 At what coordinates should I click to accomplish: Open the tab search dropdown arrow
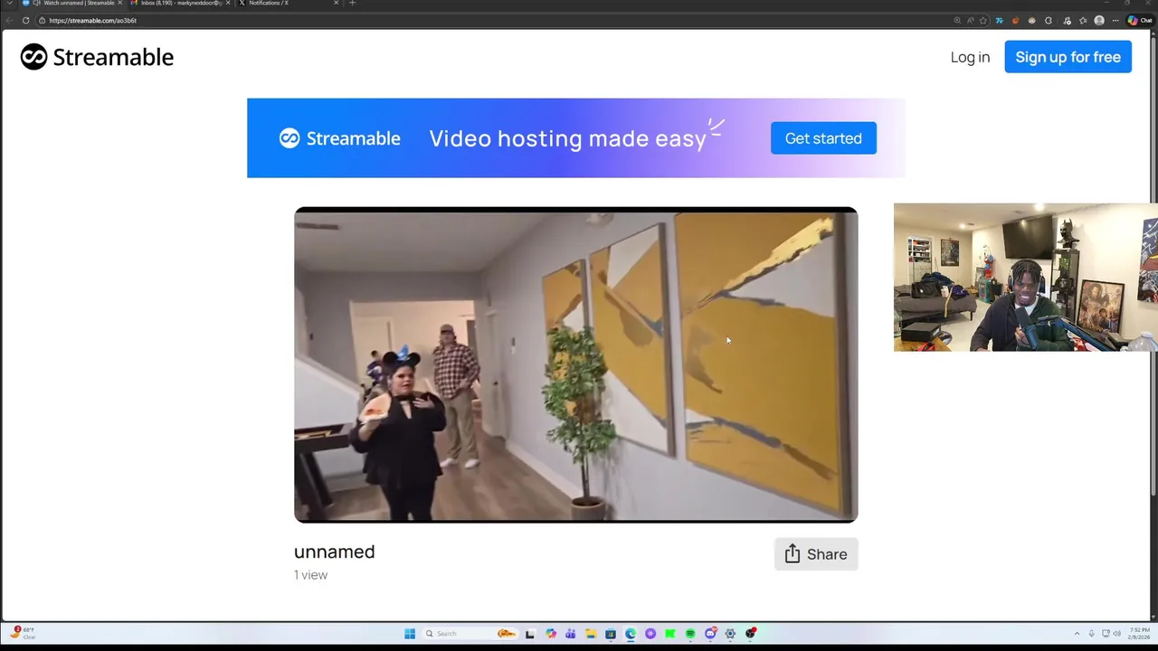coord(10,3)
